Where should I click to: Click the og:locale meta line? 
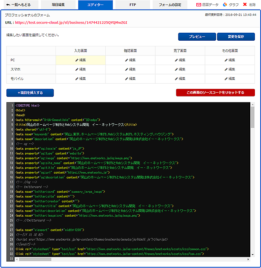tap(50, 149)
